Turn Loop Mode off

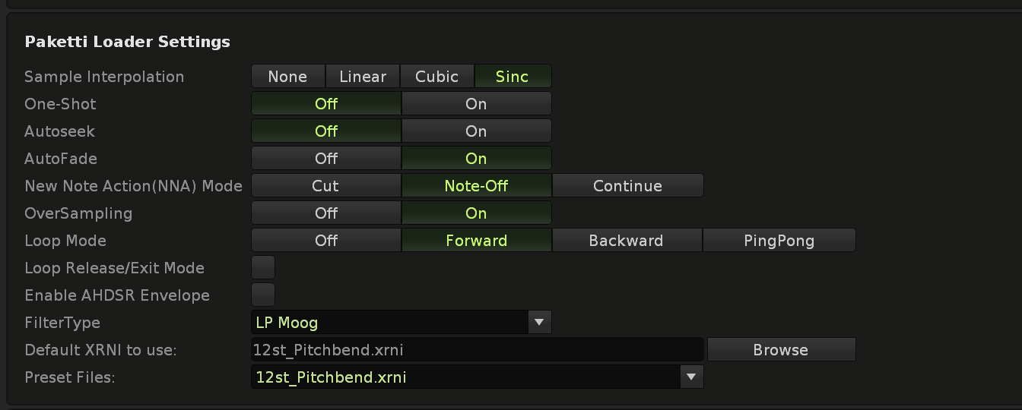(326, 241)
